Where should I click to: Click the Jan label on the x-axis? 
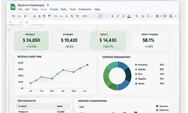(x=31, y=91)
